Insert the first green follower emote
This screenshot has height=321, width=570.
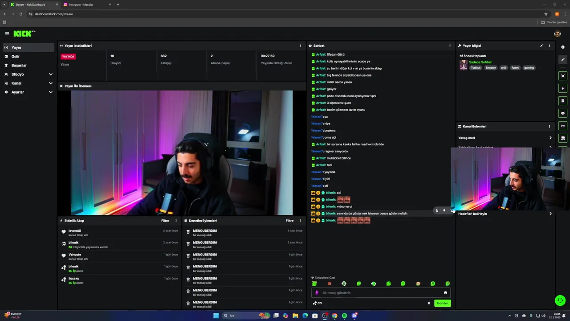[314, 284]
